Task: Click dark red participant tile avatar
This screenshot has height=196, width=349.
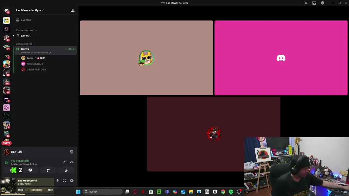Action: point(213,134)
